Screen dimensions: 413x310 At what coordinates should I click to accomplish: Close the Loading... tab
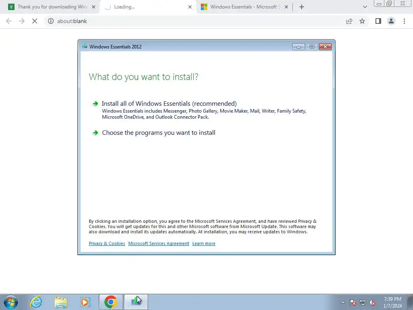tap(190, 7)
